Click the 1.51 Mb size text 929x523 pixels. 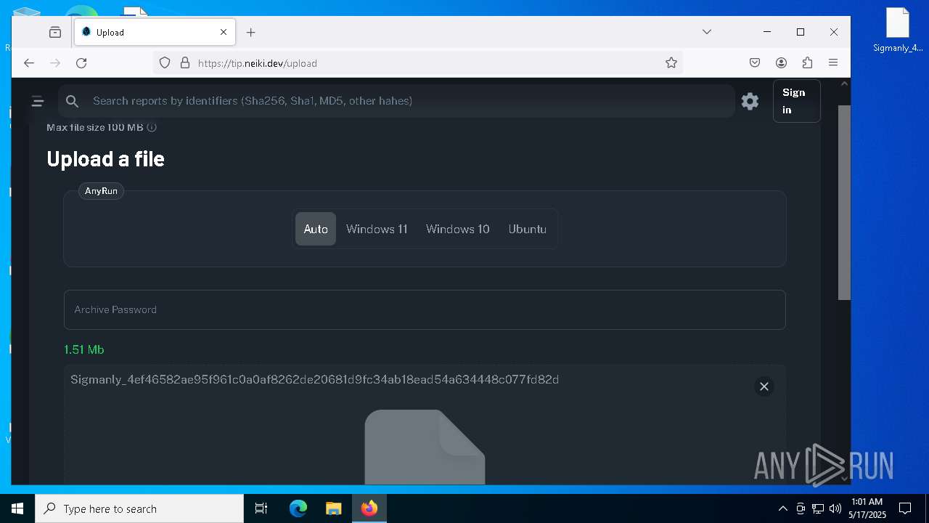[84, 349]
